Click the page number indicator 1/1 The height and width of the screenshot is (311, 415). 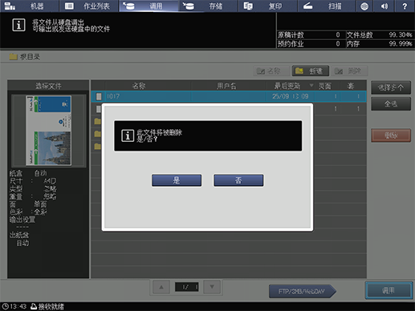[x=186, y=287]
